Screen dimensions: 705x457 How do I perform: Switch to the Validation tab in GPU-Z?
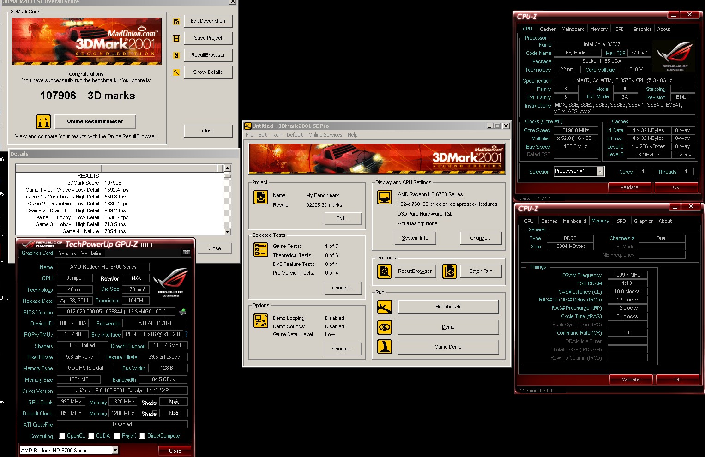92,253
